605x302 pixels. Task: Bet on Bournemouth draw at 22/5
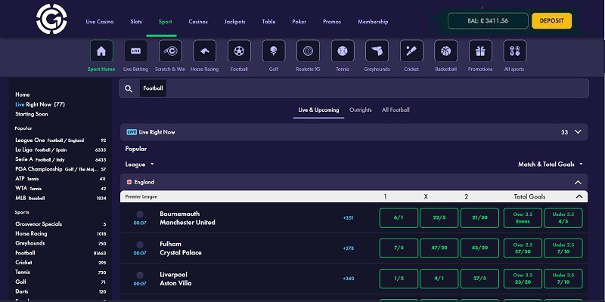coord(439,218)
